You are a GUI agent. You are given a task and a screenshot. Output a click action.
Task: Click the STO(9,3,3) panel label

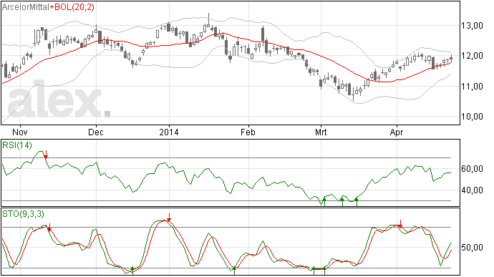(x=24, y=214)
